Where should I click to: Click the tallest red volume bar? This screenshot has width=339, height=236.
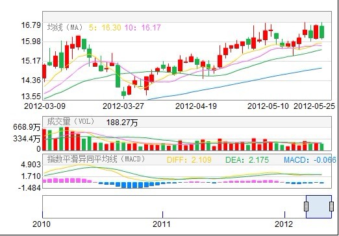click(67, 139)
